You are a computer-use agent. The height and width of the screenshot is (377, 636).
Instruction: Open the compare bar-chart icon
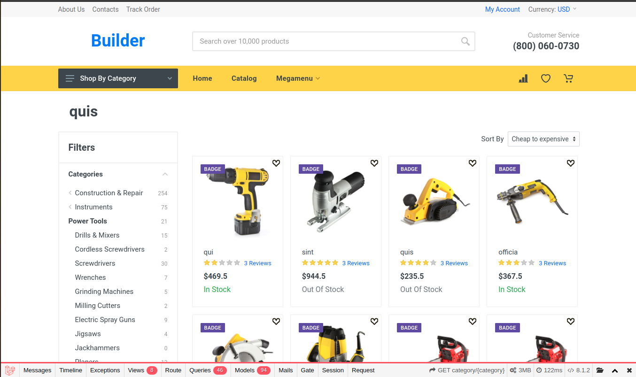(523, 78)
